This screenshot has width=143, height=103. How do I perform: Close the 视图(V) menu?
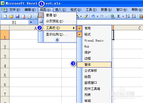pyautogui.click(x=45, y=10)
